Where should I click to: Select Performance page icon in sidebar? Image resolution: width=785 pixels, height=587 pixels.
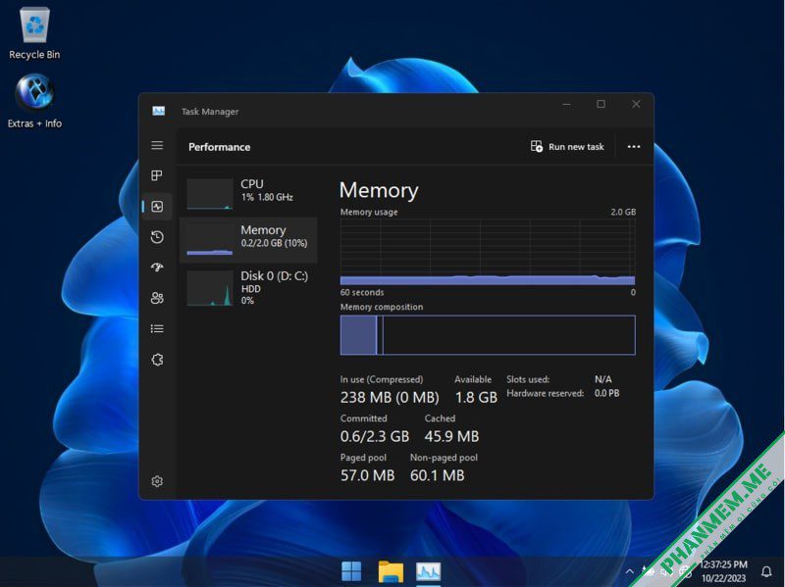tap(157, 206)
